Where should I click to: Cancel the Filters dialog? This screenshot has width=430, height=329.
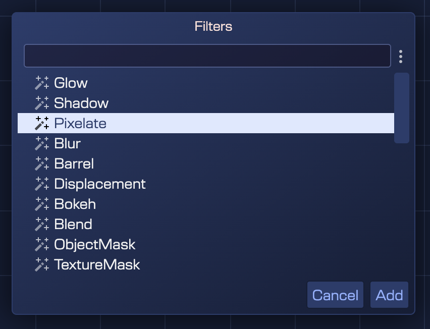point(335,295)
